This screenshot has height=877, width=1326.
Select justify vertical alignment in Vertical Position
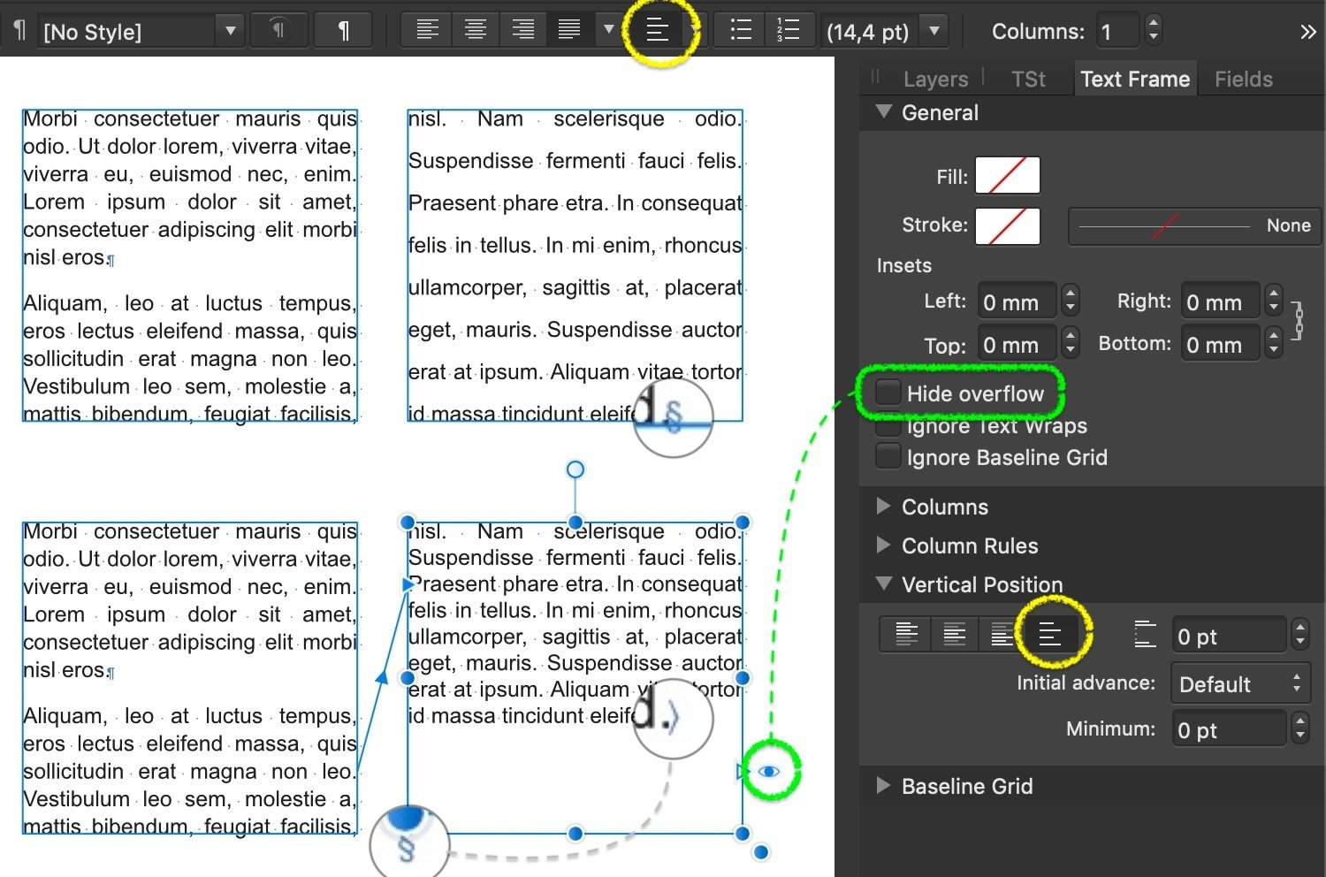(1050, 634)
